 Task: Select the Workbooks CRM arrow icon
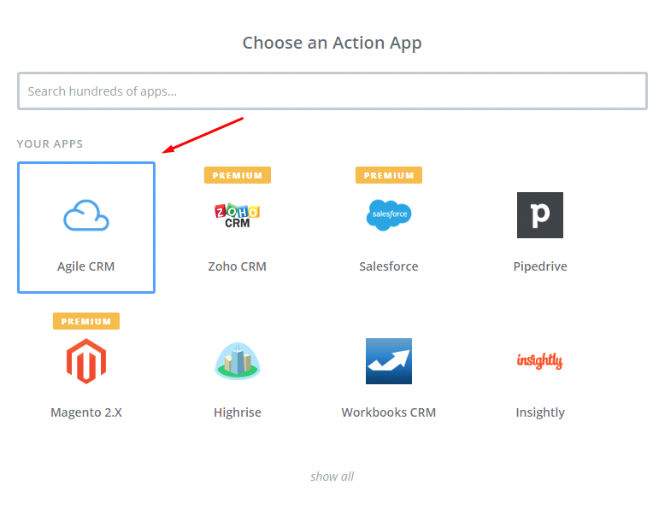pyautogui.click(x=388, y=361)
